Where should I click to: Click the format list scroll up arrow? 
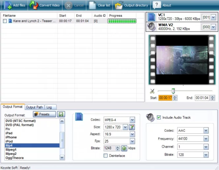point(62,121)
